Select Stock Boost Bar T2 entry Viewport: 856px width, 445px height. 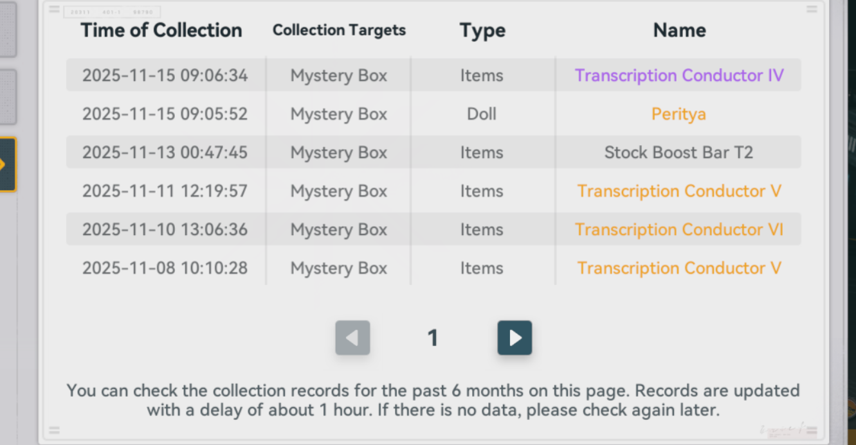pyautogui.click(x=678, y=152)
